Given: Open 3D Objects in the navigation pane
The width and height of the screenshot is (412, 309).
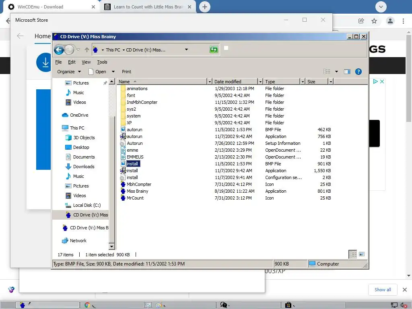Looking at the screenshot, I should (80, 138).
